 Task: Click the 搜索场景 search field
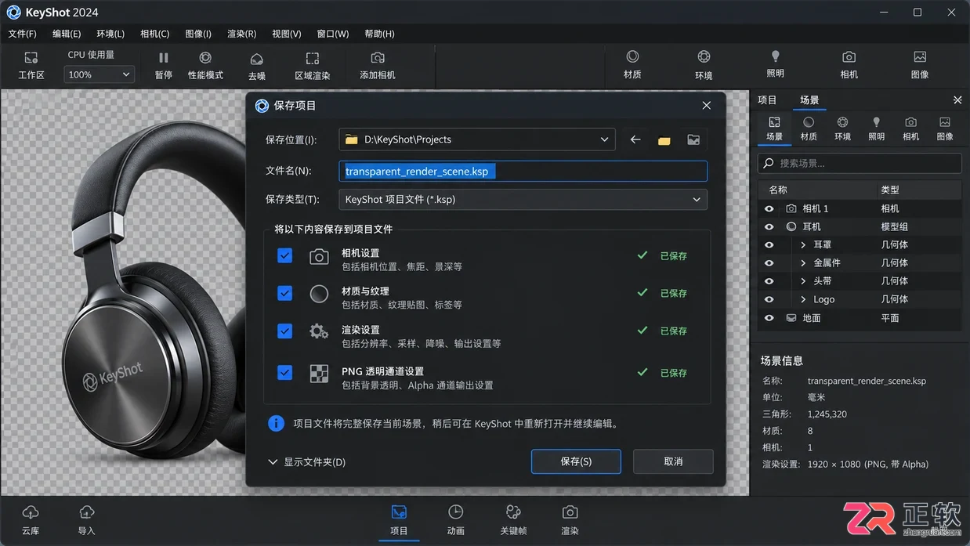[860, 163]
